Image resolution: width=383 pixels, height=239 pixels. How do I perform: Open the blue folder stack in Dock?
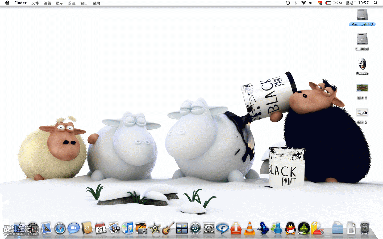pos(338,228)
